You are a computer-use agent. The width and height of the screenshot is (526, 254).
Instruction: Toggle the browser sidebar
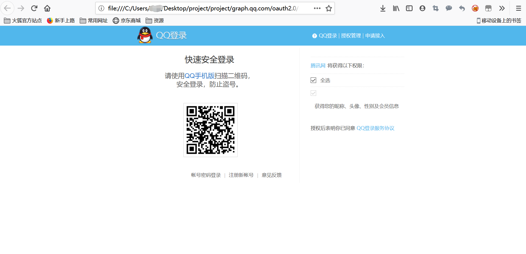point(409,8)
